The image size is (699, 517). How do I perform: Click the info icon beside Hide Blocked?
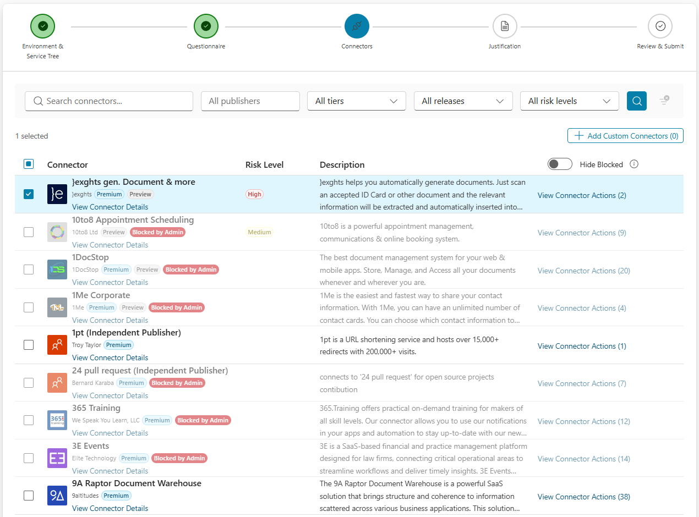(x=634, y=164)
